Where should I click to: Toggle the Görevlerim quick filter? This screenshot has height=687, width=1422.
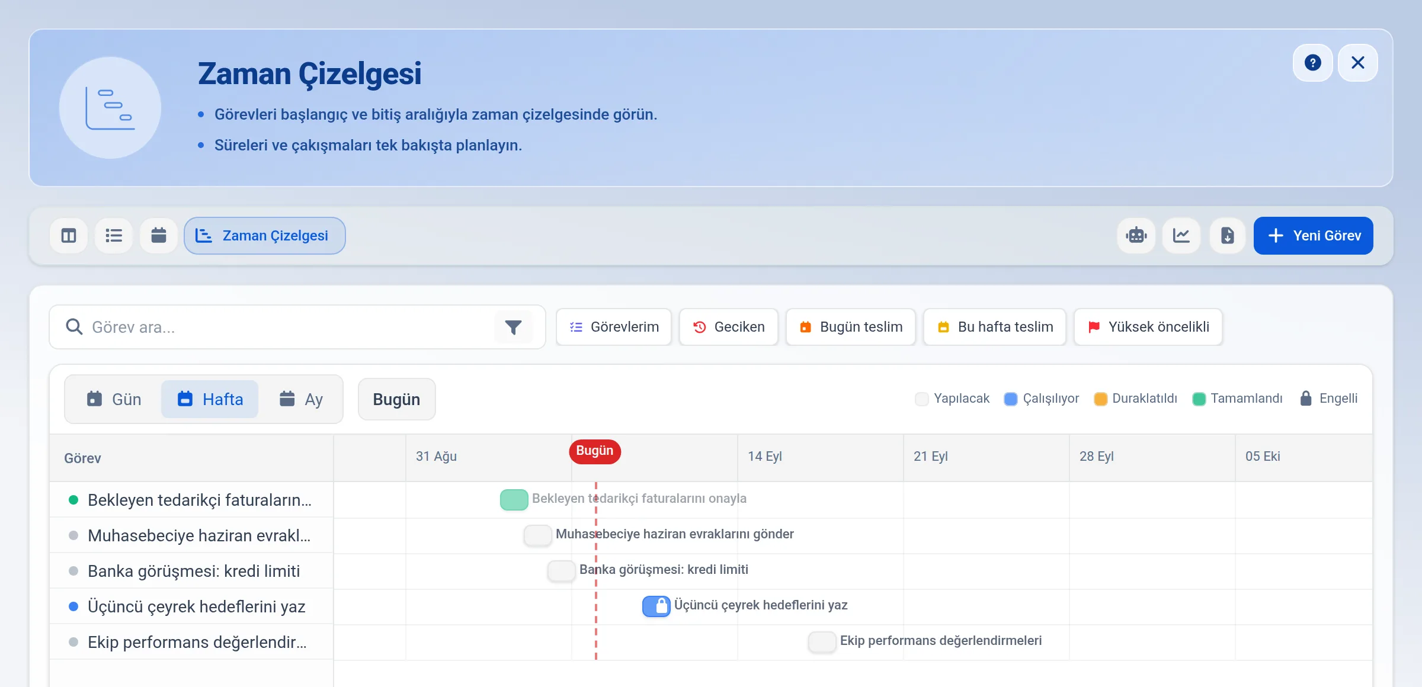click(614, 327)
